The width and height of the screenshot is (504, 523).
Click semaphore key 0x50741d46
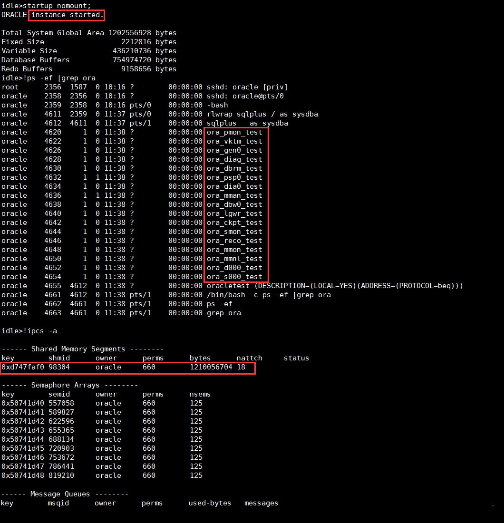(23, 457)
